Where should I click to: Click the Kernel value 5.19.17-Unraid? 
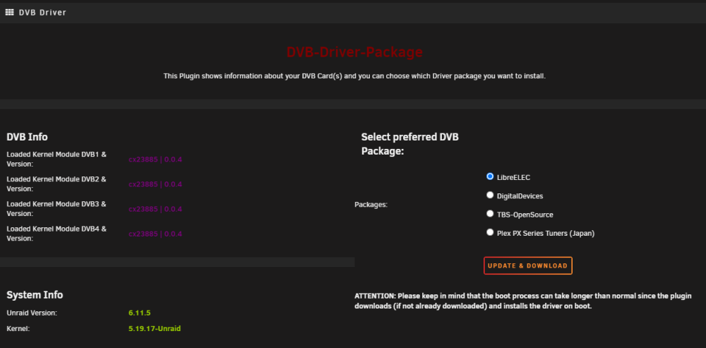click(x=155, y=329)
